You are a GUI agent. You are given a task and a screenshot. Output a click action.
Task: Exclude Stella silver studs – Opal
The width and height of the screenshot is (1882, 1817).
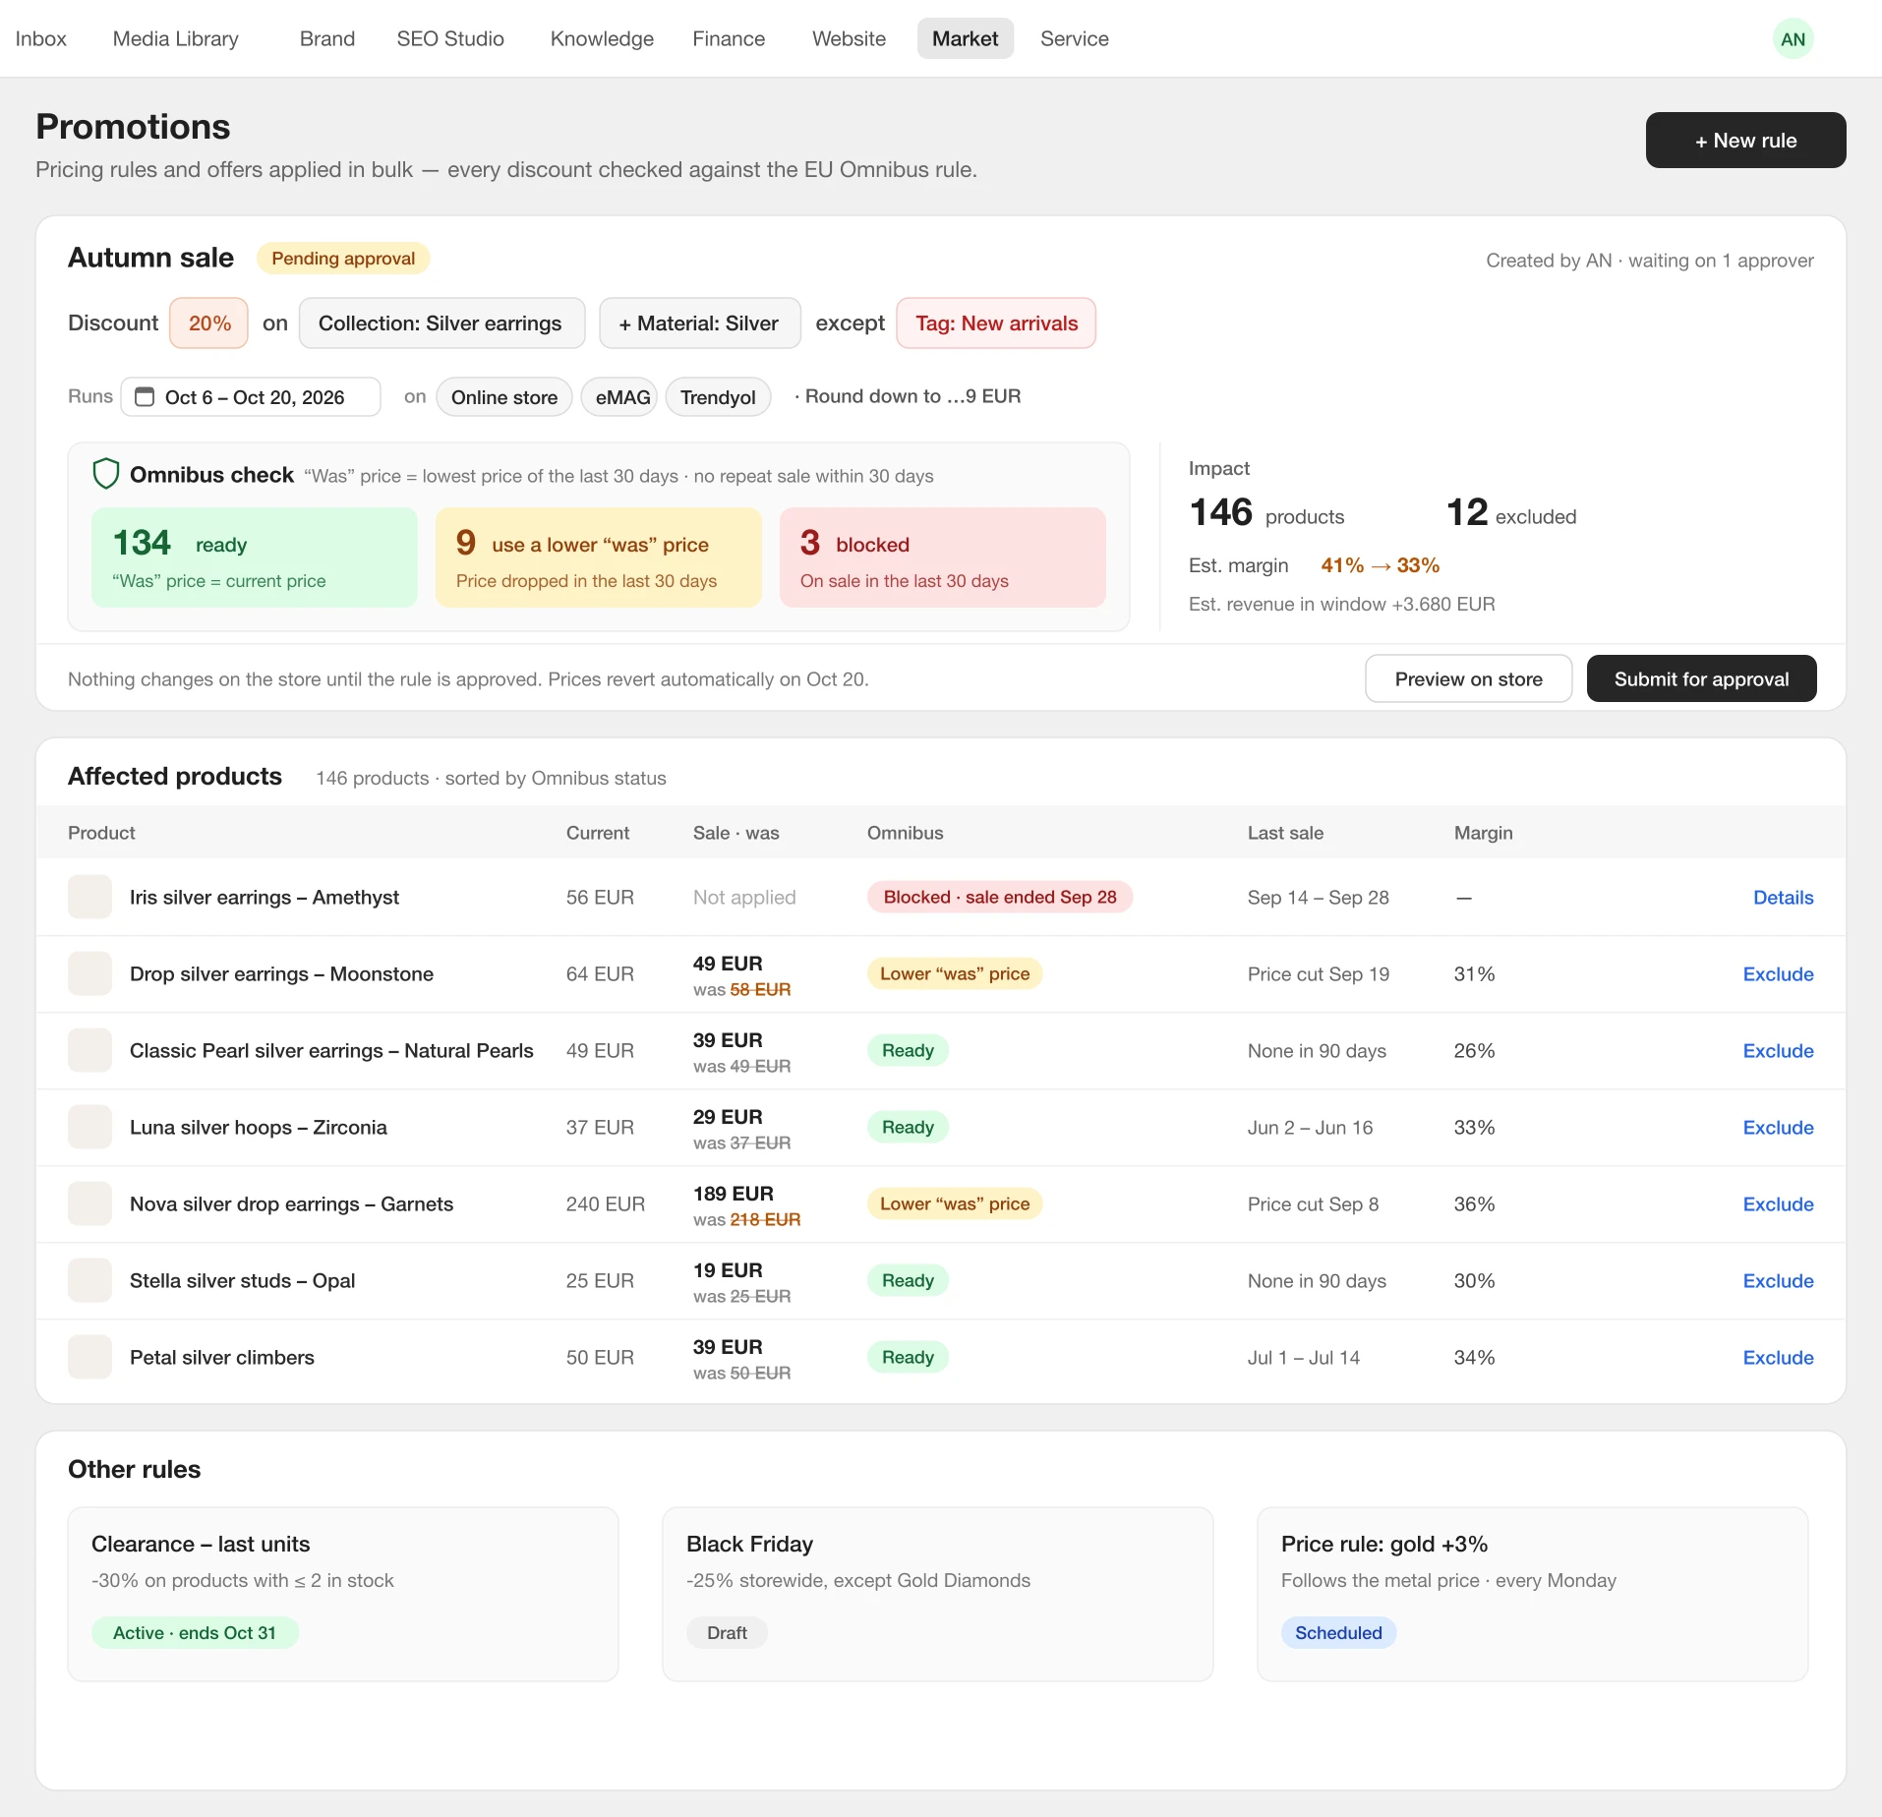pyautogui.click(x=1778, y=1281)
